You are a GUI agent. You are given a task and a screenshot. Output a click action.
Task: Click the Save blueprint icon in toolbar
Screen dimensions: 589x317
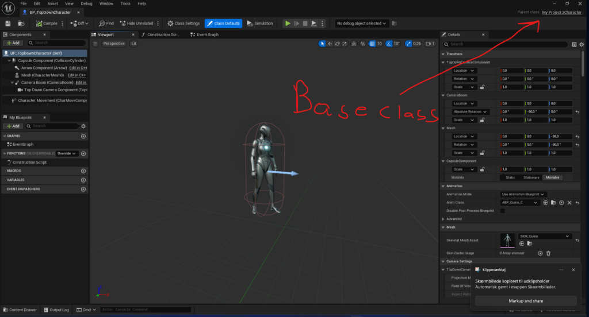click(8, 24)
